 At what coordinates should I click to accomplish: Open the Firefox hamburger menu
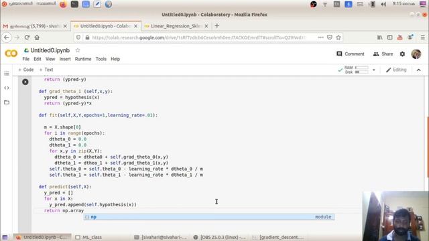423,37
